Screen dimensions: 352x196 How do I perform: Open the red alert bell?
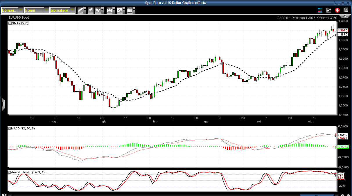pyautogui.click(x=337, y=10)
